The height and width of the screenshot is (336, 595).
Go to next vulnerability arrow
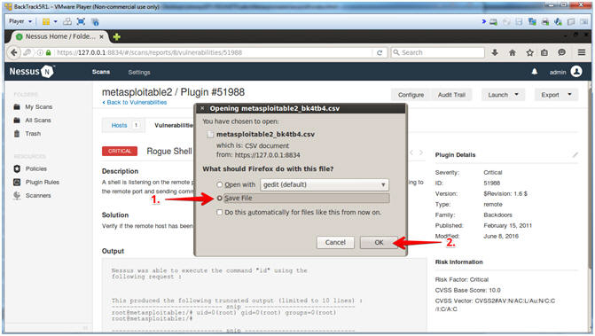point(421,152)
